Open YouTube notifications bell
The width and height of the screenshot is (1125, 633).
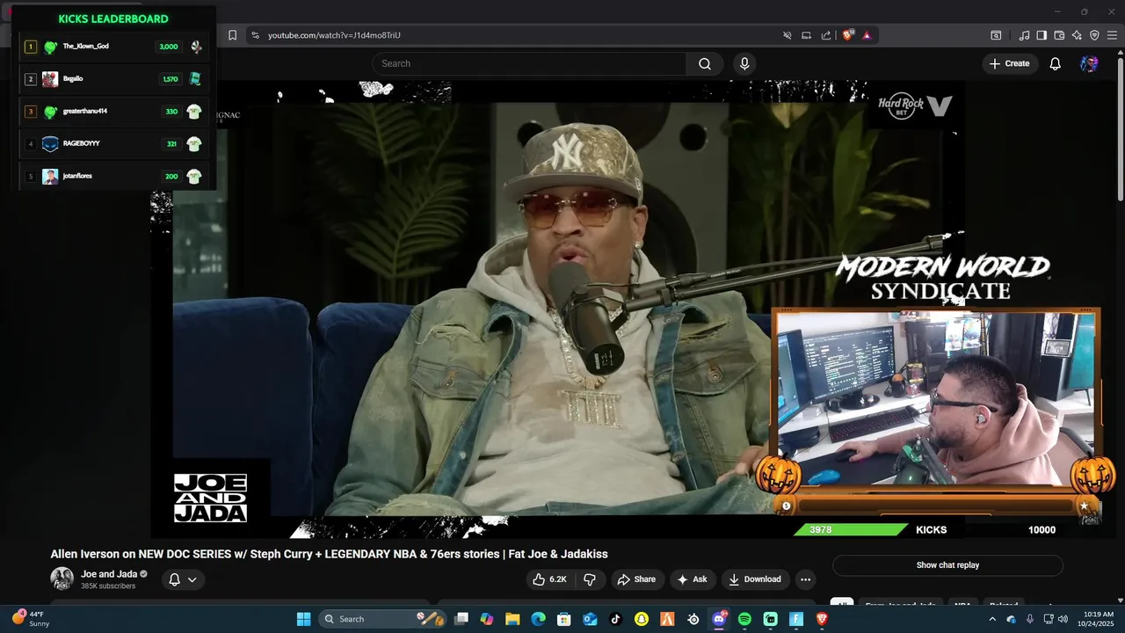[x=1056, y=63]
